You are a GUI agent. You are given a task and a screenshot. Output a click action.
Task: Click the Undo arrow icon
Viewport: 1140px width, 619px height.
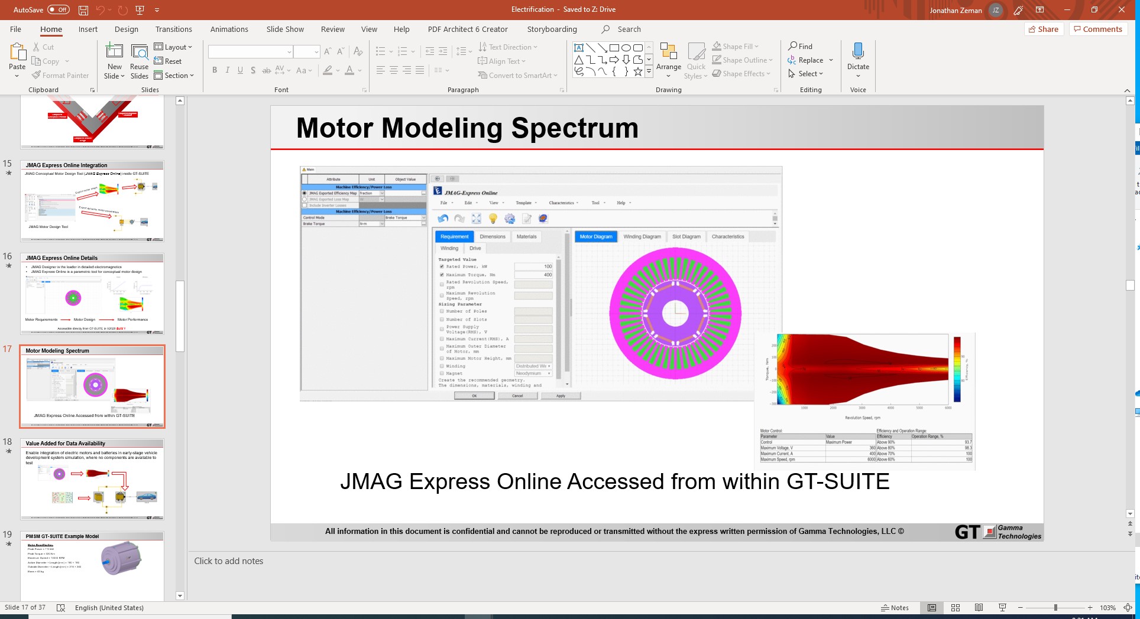[x=101, y=10]
